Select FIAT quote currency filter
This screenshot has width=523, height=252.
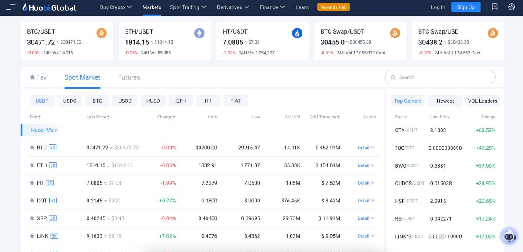(235, 101)
